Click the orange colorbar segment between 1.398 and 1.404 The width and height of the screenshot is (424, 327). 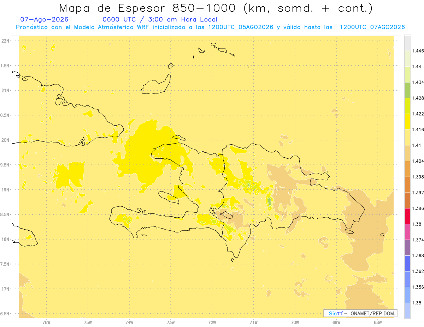click(407, 169)
